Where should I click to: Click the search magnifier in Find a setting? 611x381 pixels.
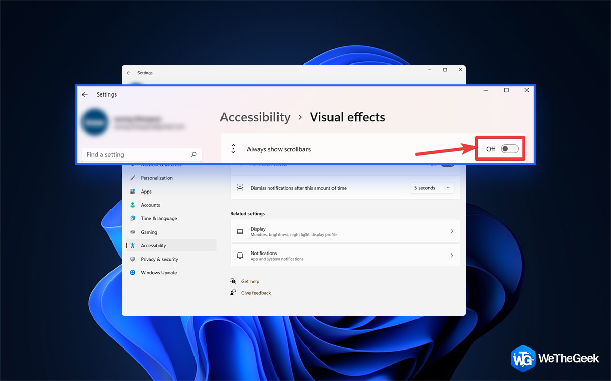tap(193, 154)
